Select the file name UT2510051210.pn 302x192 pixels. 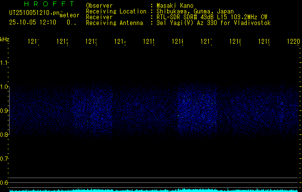coord(35,13)
